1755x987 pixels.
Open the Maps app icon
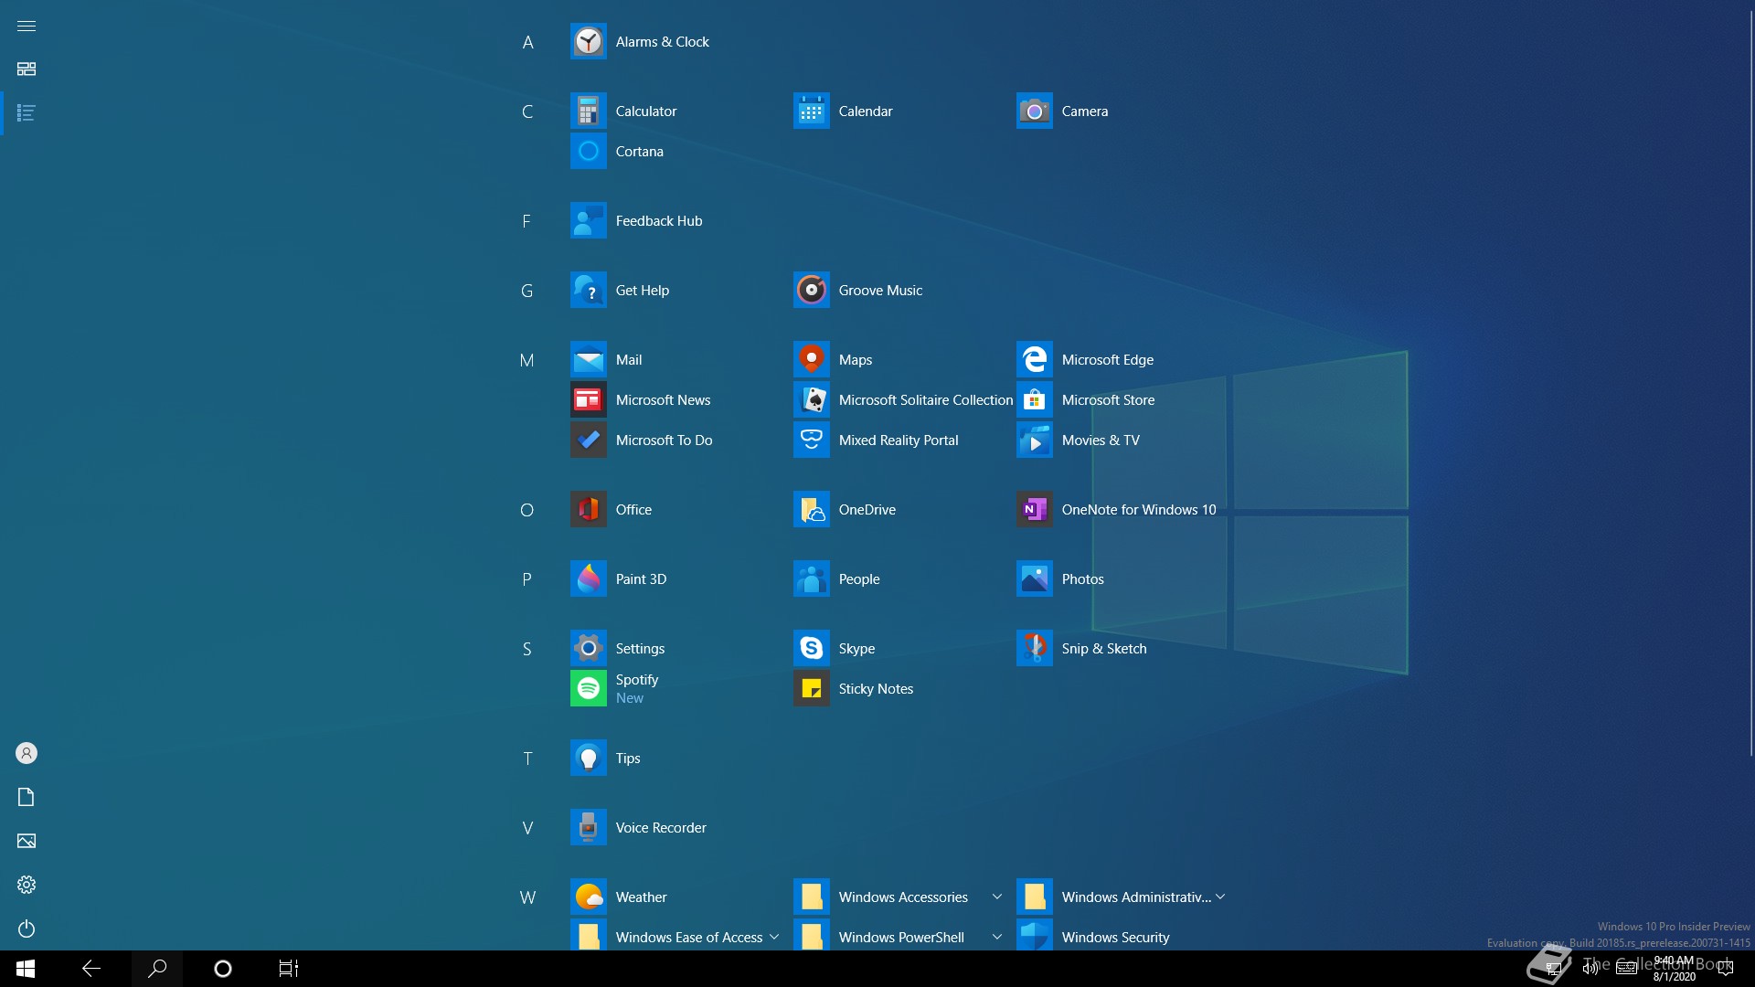pyautogui.click(x=811, y=359)
